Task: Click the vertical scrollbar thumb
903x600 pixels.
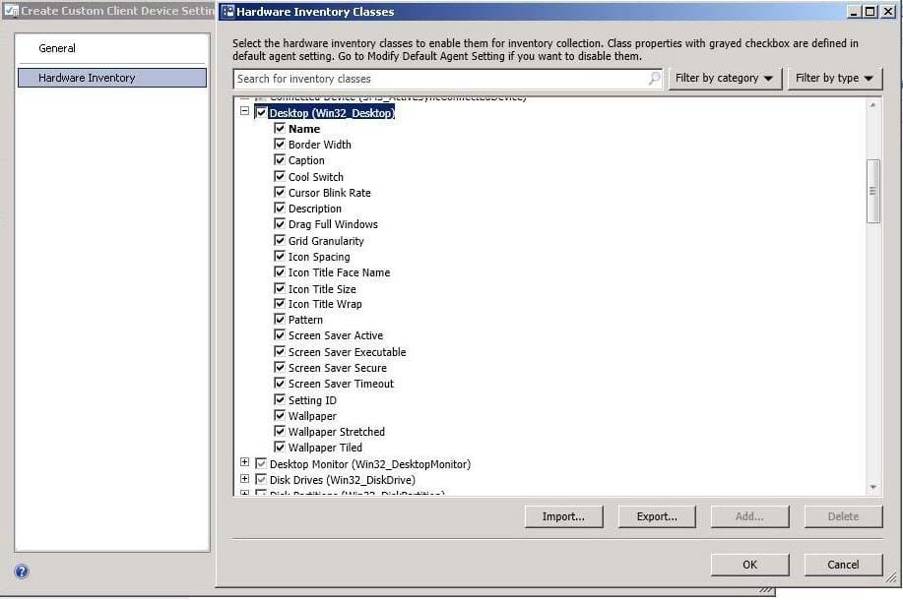Action: coord(872,191)
